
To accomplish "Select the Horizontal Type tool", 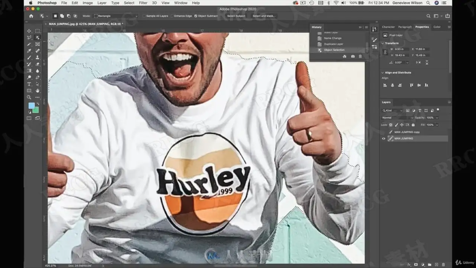I will [x=29, y=84].
